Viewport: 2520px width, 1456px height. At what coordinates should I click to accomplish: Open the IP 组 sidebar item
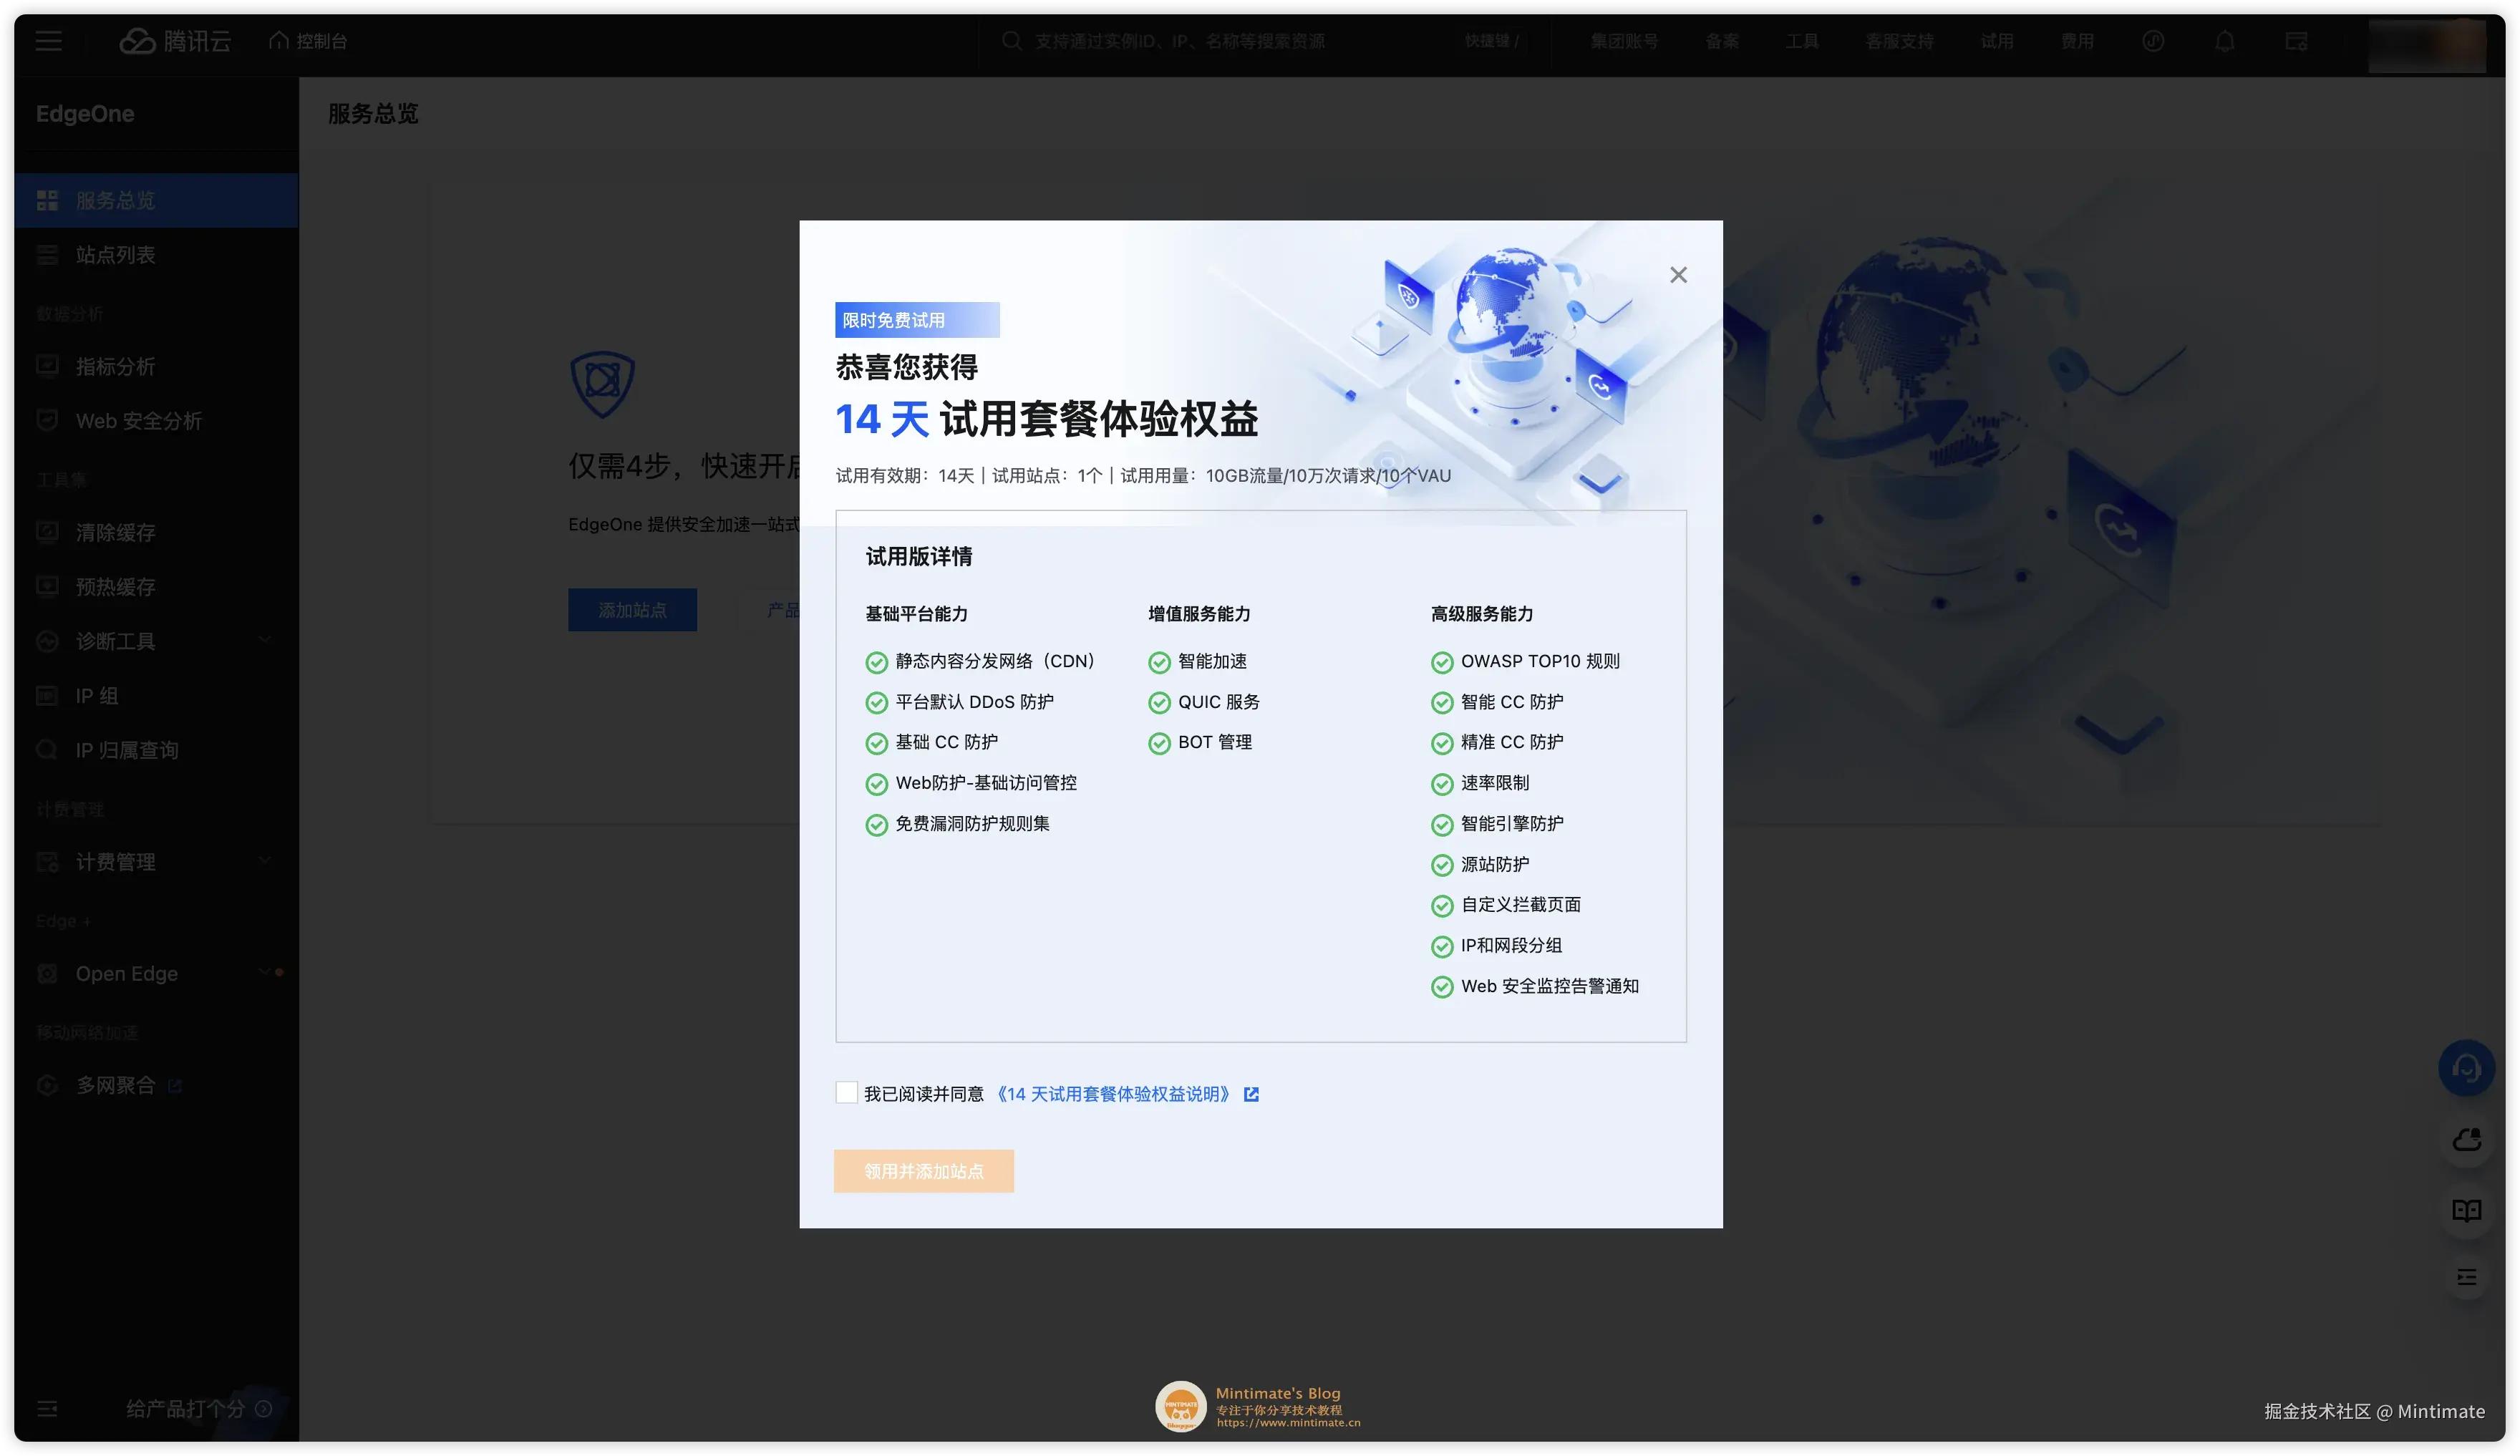click(x=156, y=696)
